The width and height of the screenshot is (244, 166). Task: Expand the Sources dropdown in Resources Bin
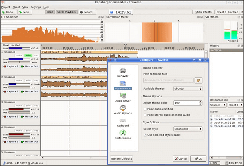(x=218, y=105)
